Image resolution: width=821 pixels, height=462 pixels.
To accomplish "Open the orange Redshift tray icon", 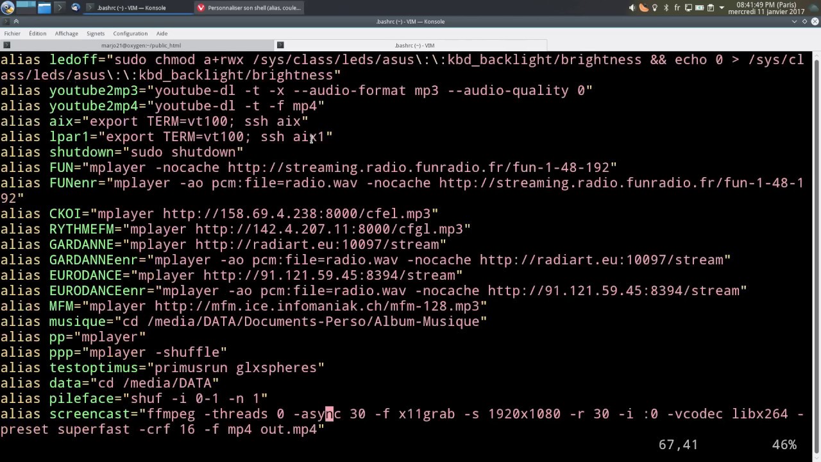I will (643, 8).
